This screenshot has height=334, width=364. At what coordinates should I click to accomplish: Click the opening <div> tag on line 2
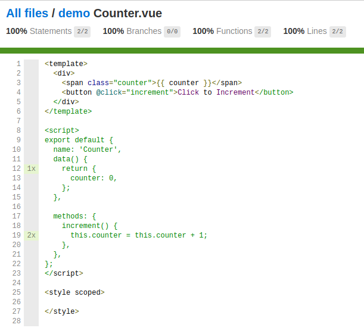pos(64,73)
